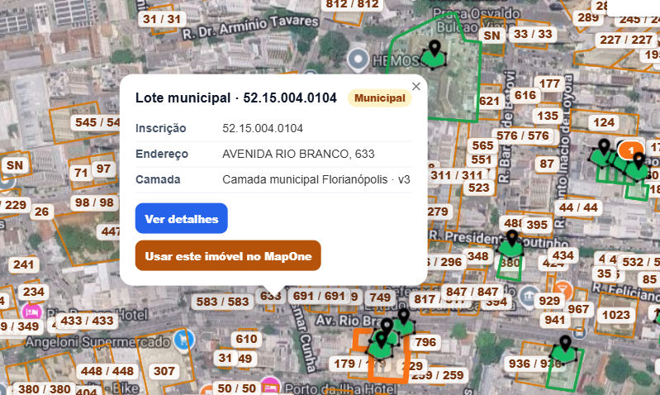Click lot label 311 / 311
This screenshot has height=395, width=660.
point(456,174)
